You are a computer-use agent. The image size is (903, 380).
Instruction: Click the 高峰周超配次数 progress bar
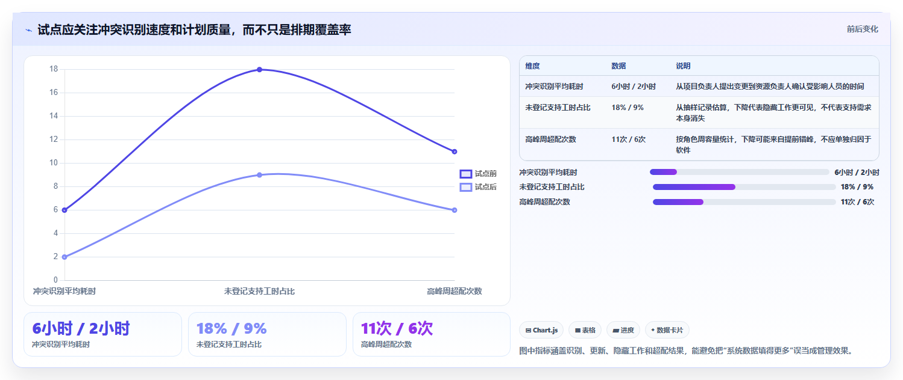[x=744, y=202]
